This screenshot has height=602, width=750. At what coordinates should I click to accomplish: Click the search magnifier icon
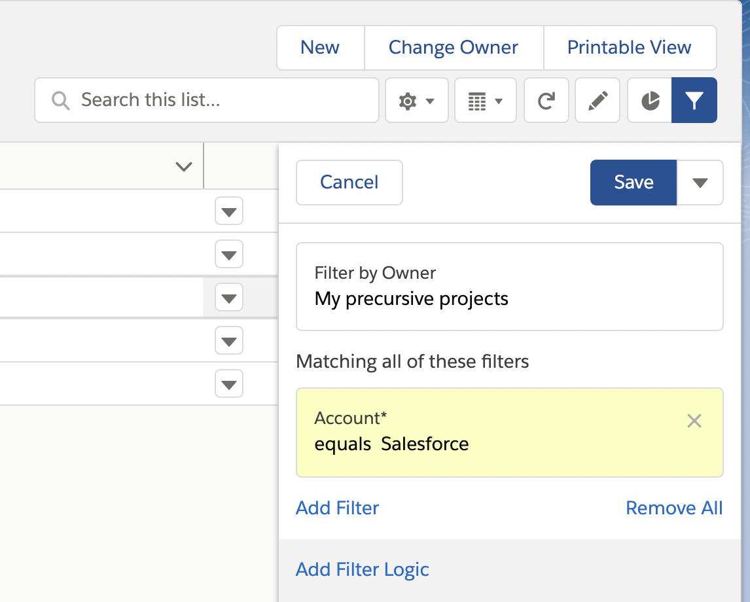click(x=60, y=100)
